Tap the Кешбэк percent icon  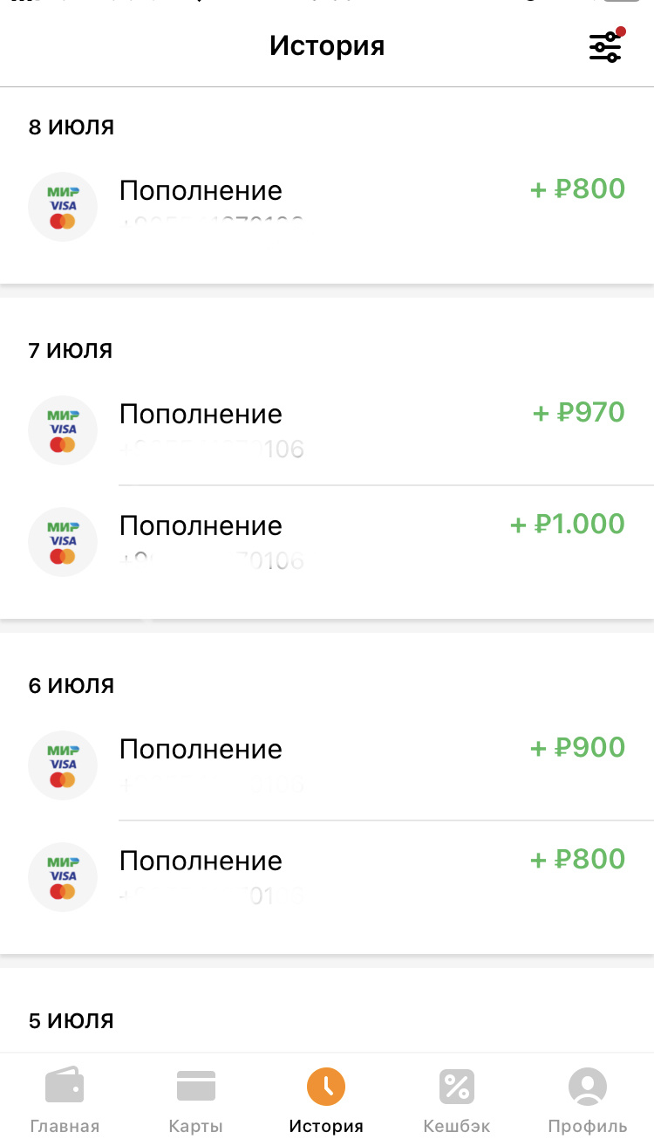[457, 1087]
